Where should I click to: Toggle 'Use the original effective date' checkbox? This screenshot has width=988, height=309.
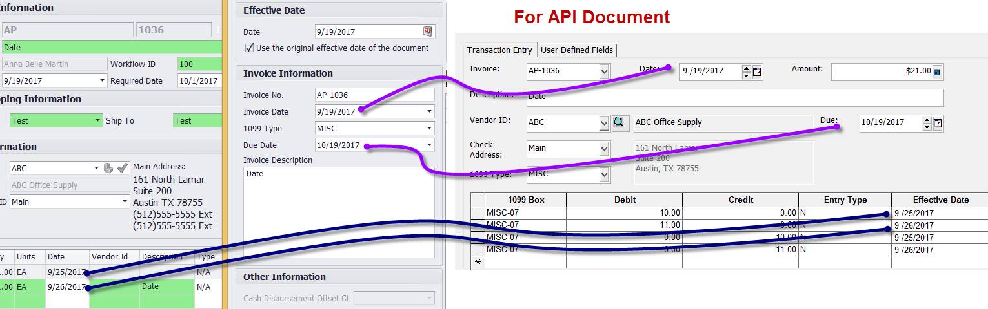(x=250, y=48)
